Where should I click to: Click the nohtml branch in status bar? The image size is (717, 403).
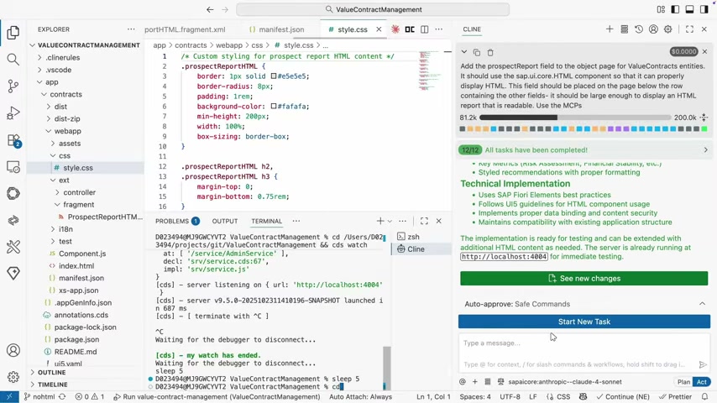[39, 396]
